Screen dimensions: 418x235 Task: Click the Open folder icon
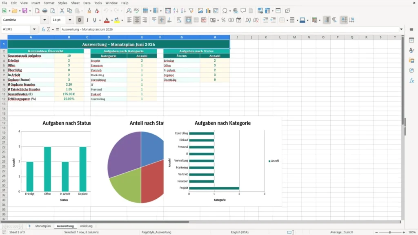point(14,11)
